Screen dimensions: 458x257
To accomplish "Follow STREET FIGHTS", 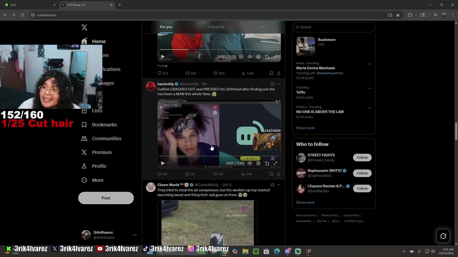I will (362, 157).
